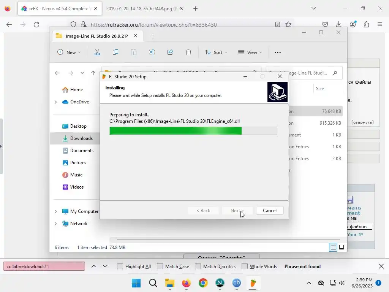Switch to large thumbnails view in File Explorer
389x292 pixels.
342,247
